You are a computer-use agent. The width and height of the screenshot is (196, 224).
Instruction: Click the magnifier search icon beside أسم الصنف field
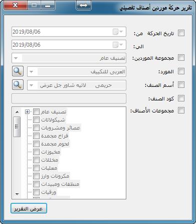(x=18, y=85)
